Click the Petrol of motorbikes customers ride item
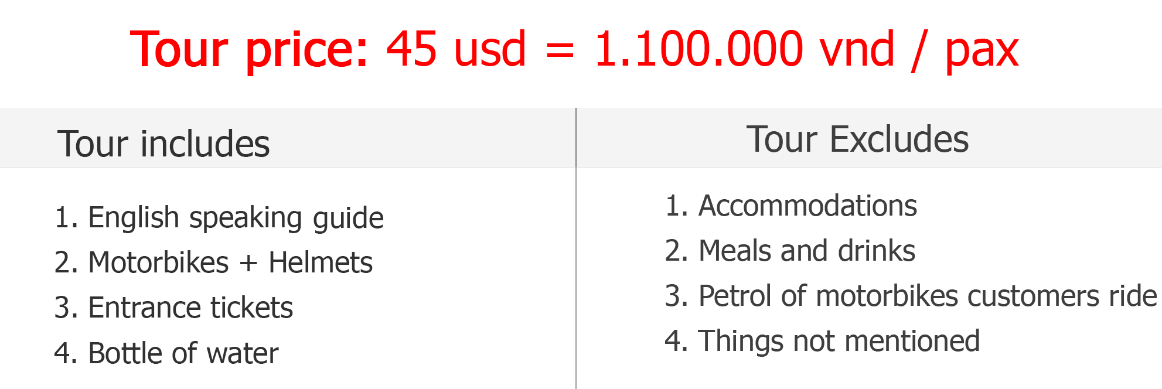 tap(911, 296)
